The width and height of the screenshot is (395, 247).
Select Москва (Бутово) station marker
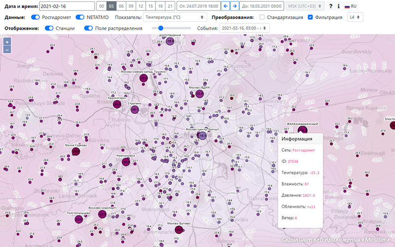point(179,230)
